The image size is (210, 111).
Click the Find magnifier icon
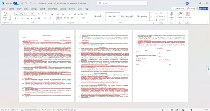pos(157,13)
